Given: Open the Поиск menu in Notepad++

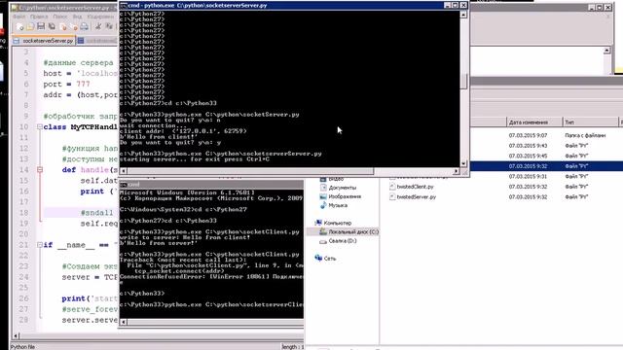Looking at the screenshot, I should point(60,17).
